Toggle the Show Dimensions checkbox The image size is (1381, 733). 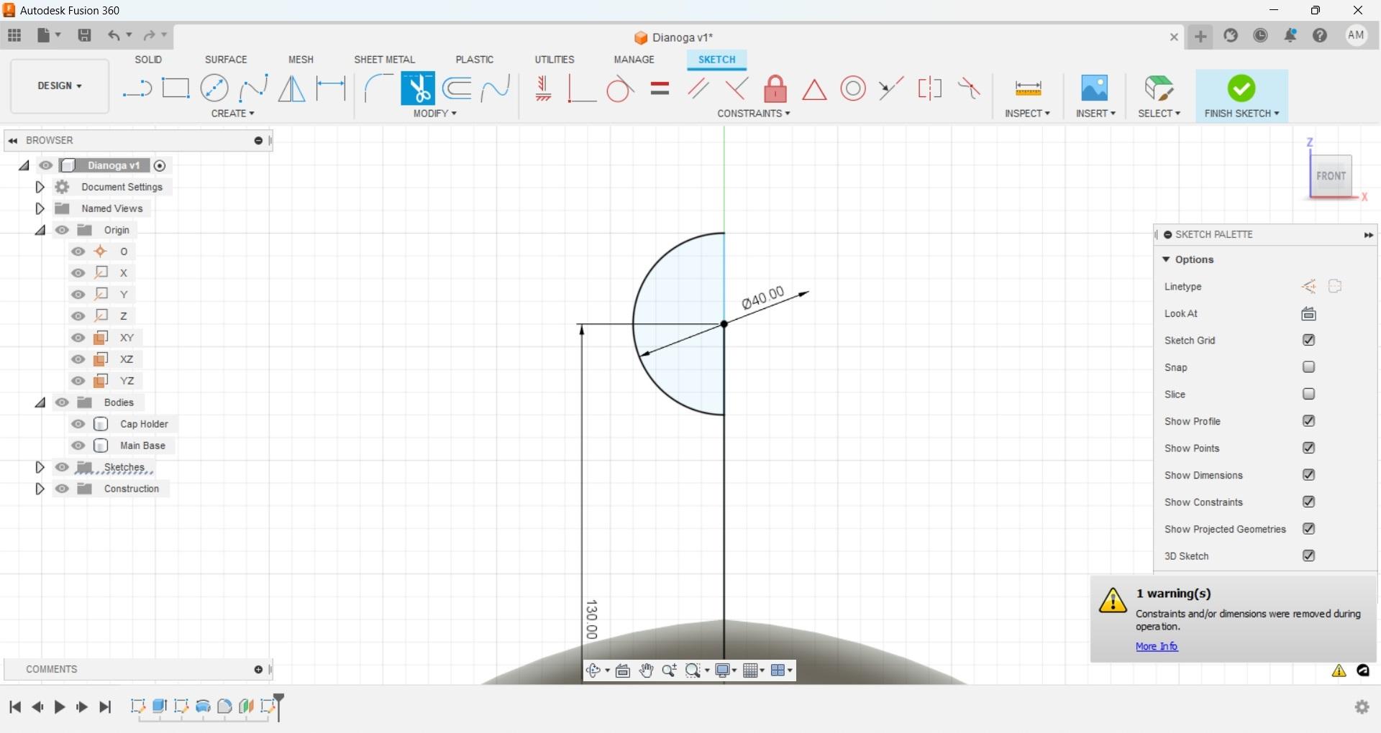pos(1309,475)
